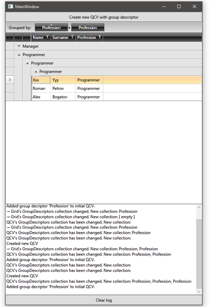Screen dimensions: 210x307
Task: Open the Surname column filter funnel
Action: [x=72, y=37]
